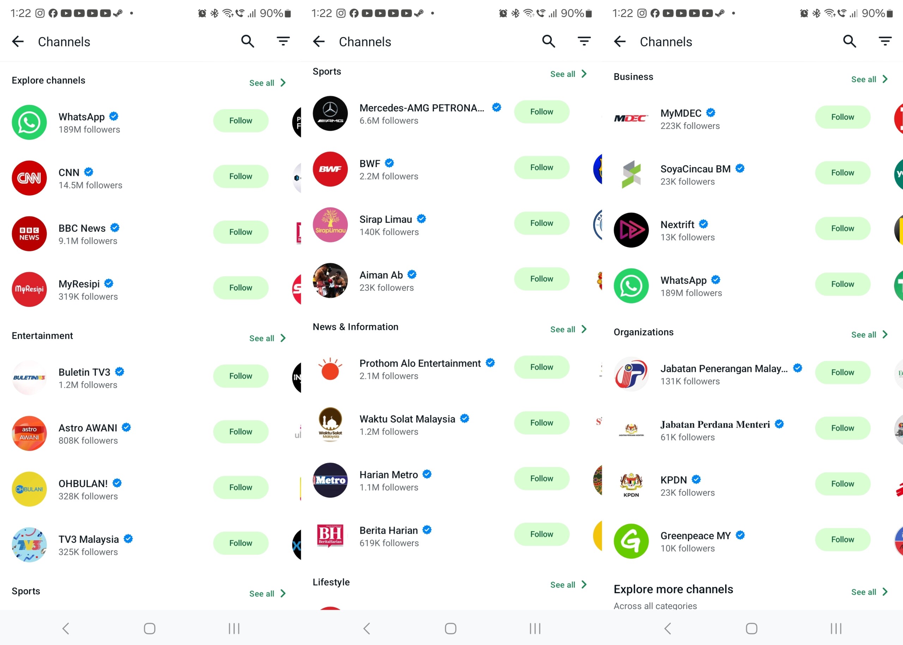Open the Nextrift channel icon
The image size is (903, 645).
631,230
